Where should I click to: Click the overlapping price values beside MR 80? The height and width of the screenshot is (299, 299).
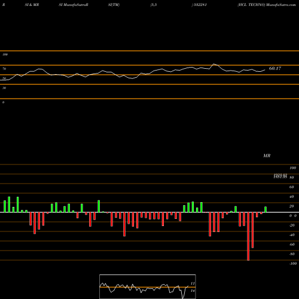(x=280, y=176)
